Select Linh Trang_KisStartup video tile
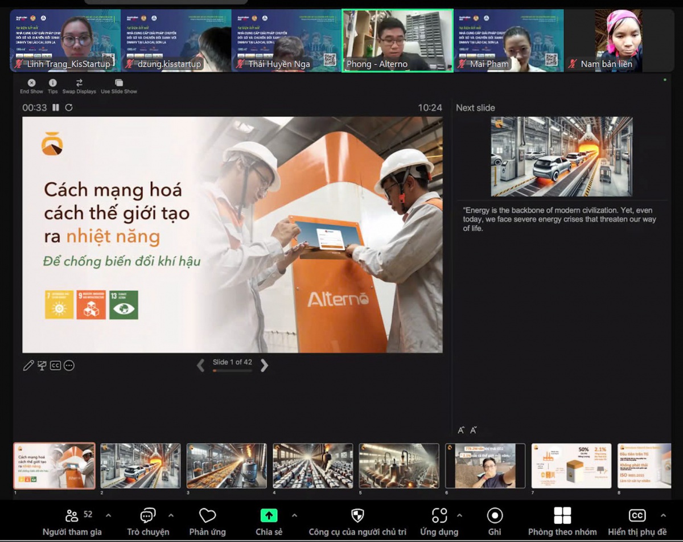 [x=65, y=40]
